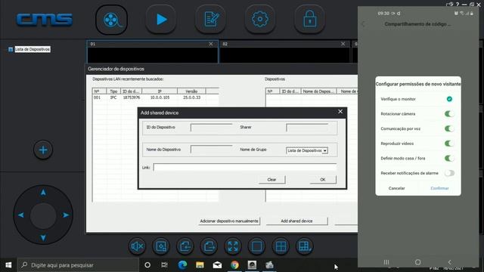Tap the phone back arrow at top
This screenshot has height=272, width=484.
(x=364, y=24)
